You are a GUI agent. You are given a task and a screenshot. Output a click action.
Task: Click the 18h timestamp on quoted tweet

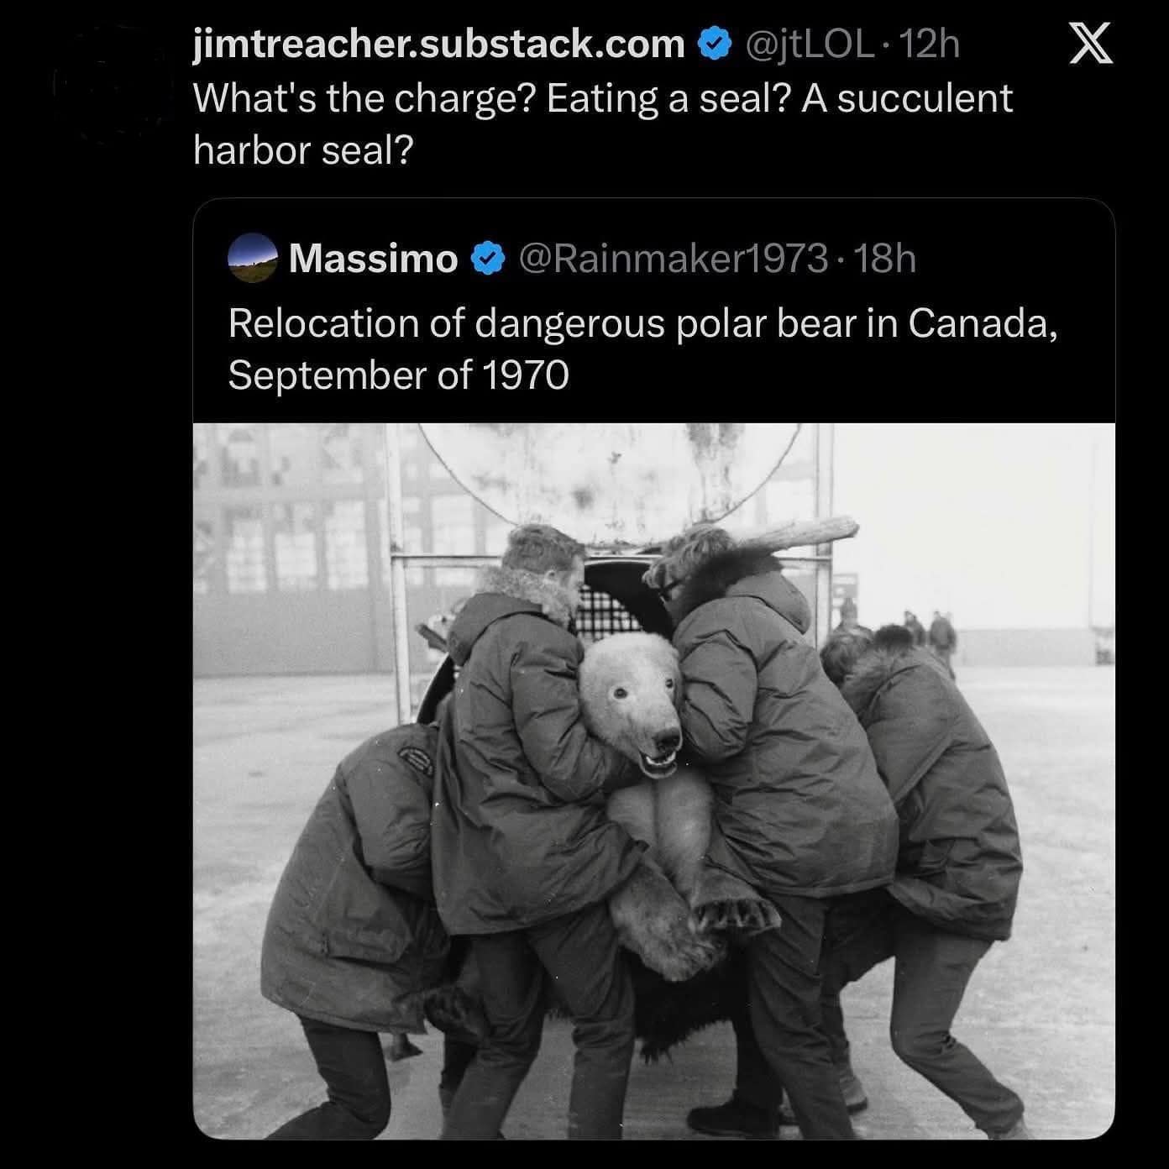pos(886,259)
